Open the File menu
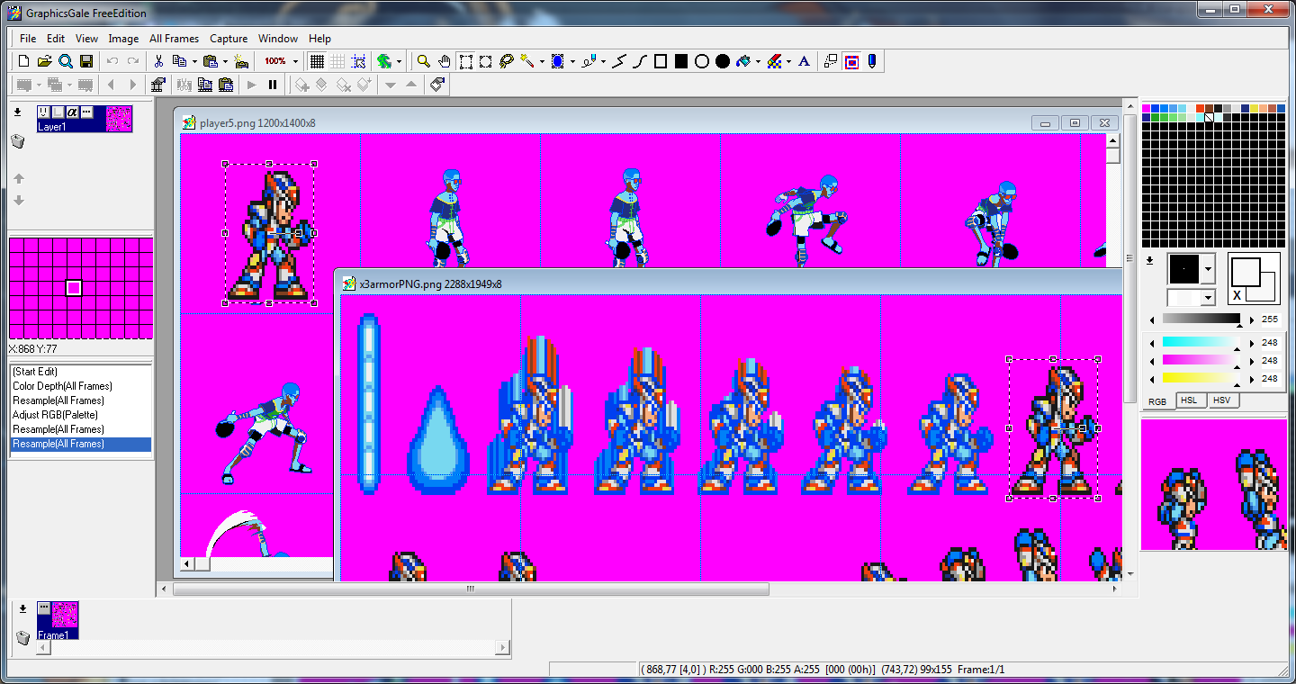1296x684 pixels. pos(28,39)
